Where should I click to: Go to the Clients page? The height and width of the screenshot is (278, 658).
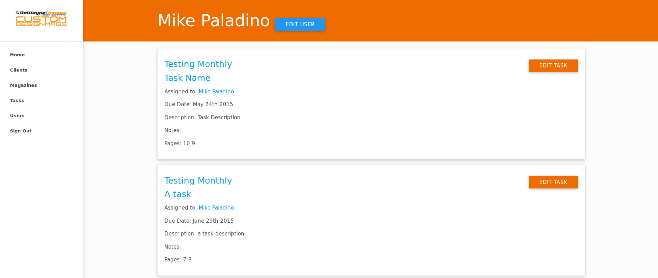[x=19, y=70]
